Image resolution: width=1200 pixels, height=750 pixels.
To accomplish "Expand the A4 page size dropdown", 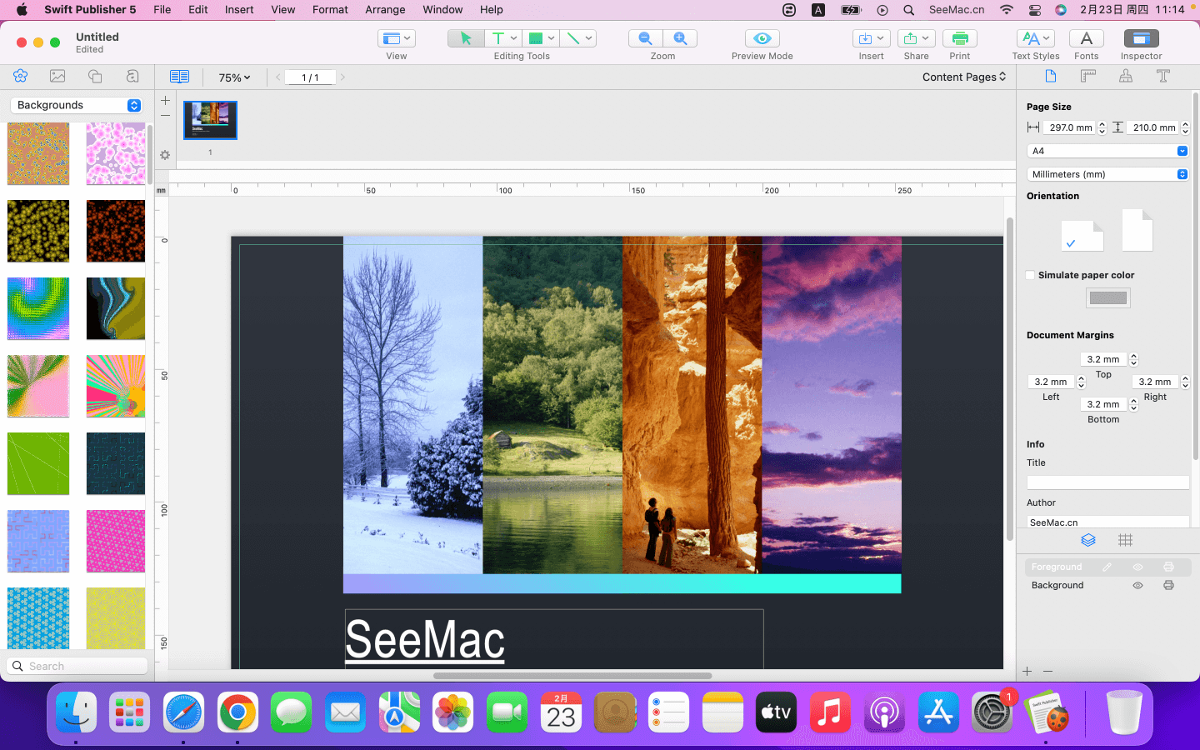I will click(1107, 151).
